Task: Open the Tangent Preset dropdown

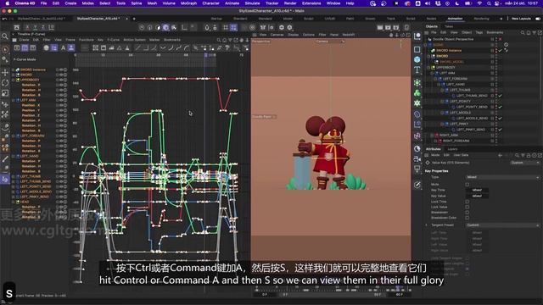Action: pyautogui.click(x=502, y=225)
